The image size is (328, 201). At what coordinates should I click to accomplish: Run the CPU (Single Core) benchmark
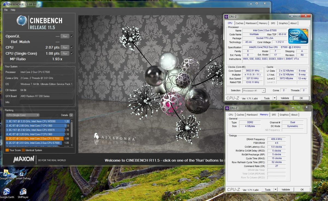[x=65, y=53]
